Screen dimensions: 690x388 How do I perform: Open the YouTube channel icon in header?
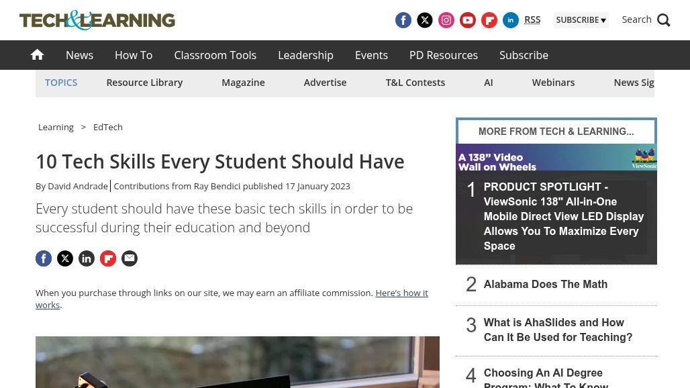[468, 20]
